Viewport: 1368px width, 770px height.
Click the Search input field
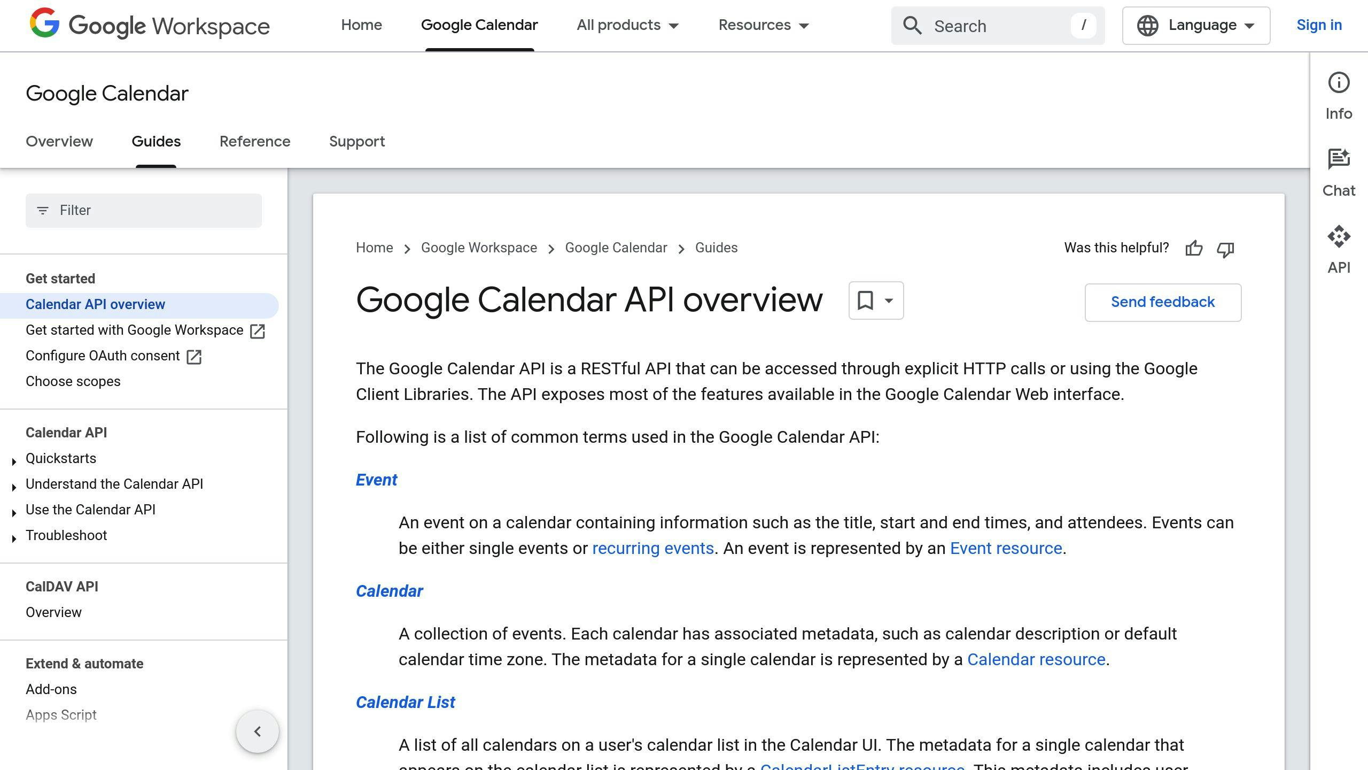click(997, 26)
